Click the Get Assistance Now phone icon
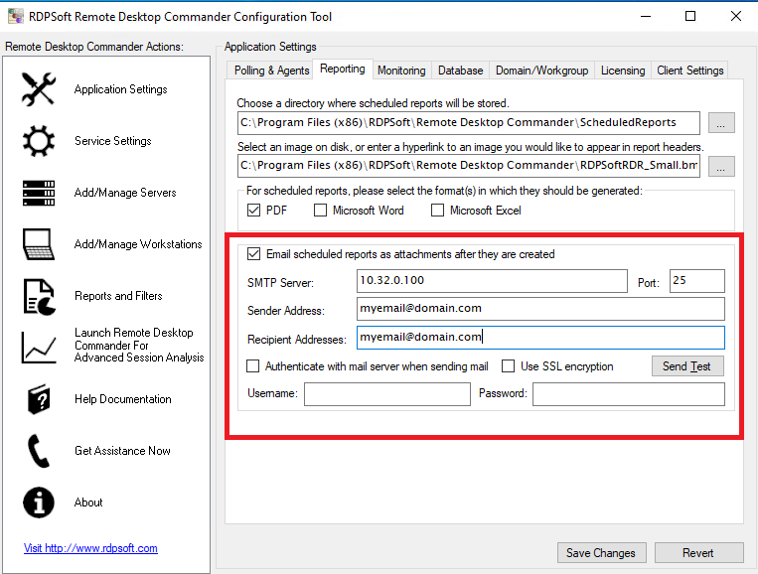 tap(39, 451)
